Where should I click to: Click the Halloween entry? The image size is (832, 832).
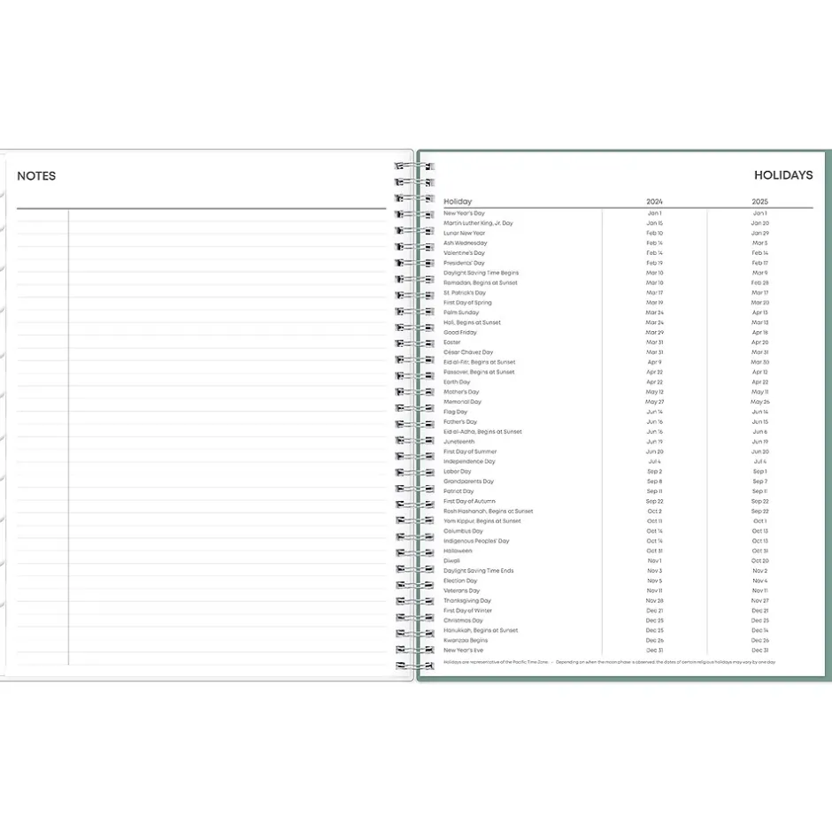coord(458,551)
